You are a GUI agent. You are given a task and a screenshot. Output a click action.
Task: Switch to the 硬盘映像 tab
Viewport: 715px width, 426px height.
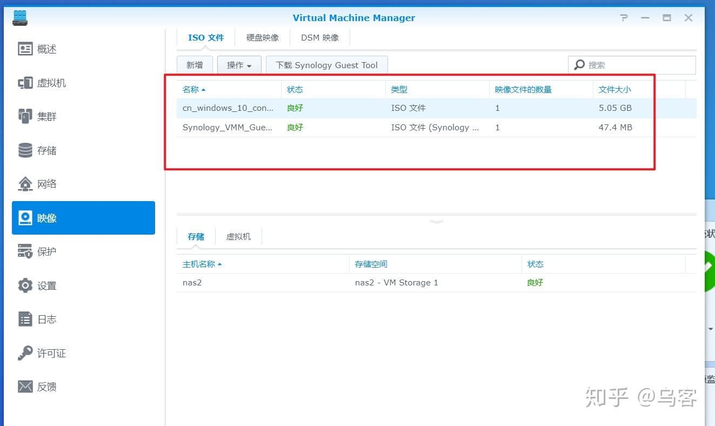[x=263, y=38]
